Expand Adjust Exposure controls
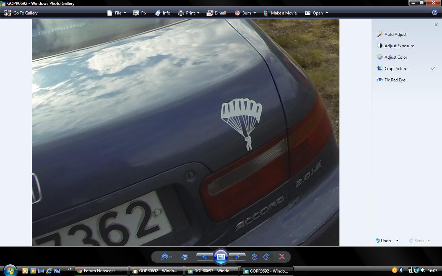 click(x=399, y=46)
